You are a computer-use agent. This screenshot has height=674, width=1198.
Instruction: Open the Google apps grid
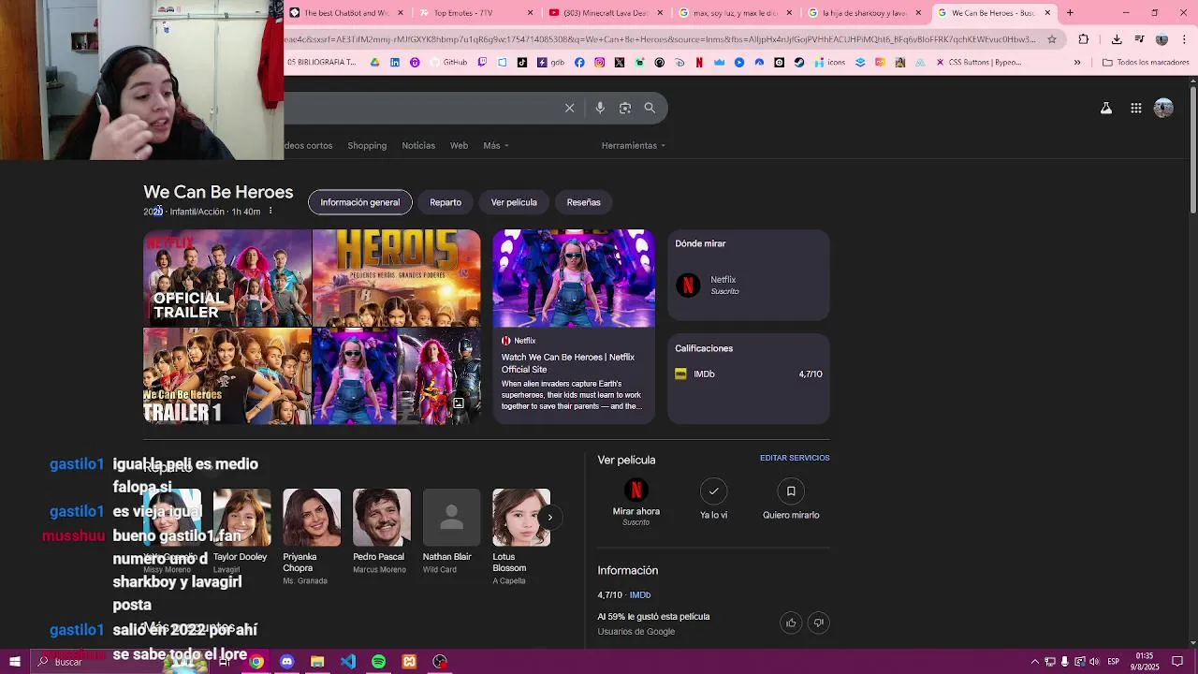(1135, 108)
